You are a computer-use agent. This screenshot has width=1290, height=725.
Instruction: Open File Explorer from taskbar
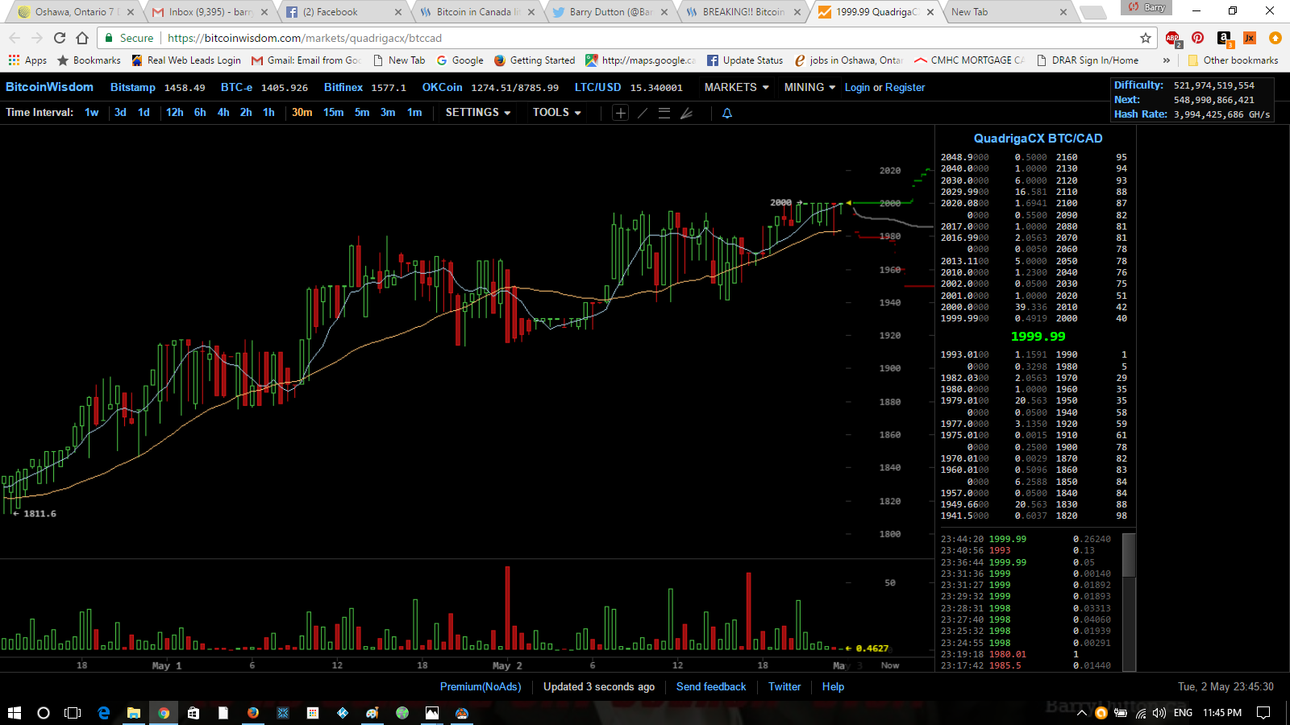tap(134, 713)
